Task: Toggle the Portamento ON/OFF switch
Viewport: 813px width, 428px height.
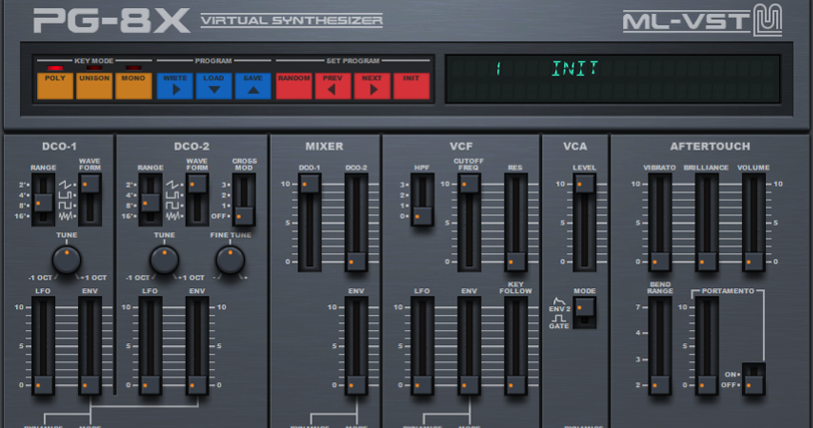Action: pos(756,379)
